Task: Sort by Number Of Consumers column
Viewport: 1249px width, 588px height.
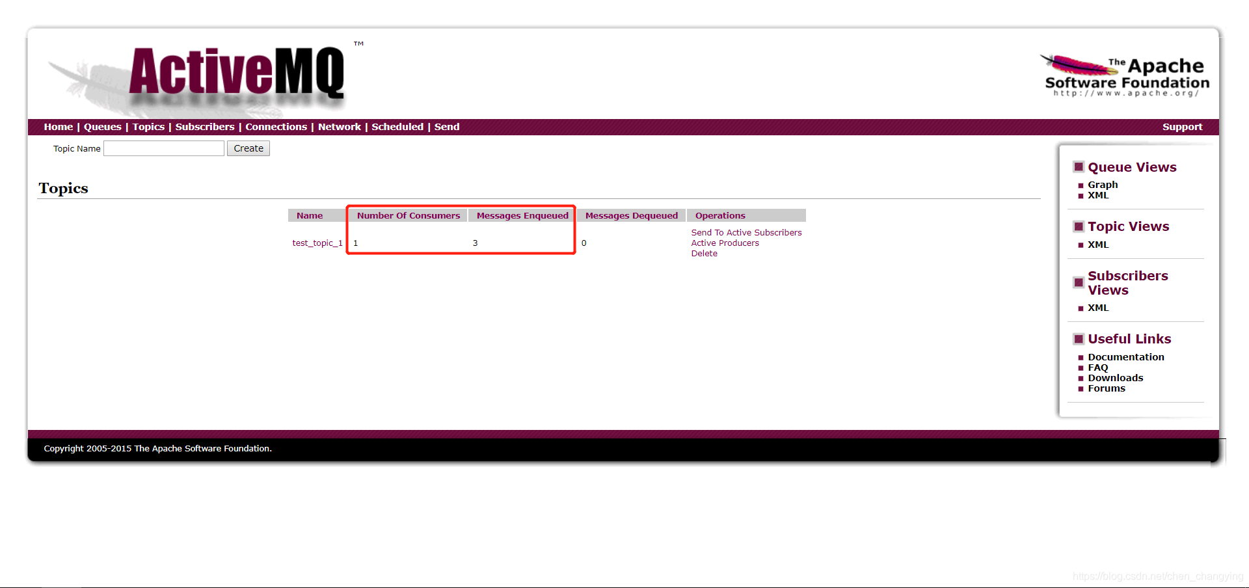Action: pos(409,215)
